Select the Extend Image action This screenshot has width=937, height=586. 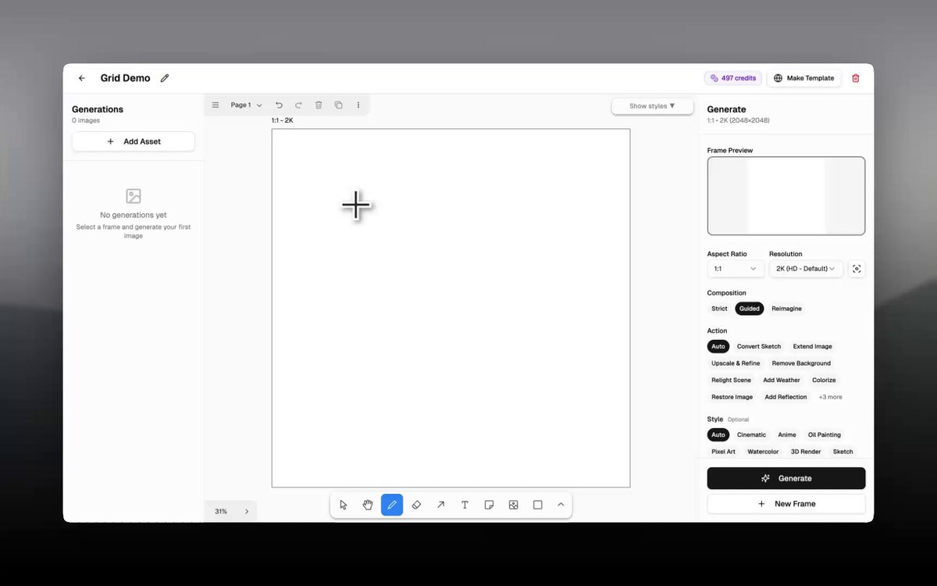813,346
